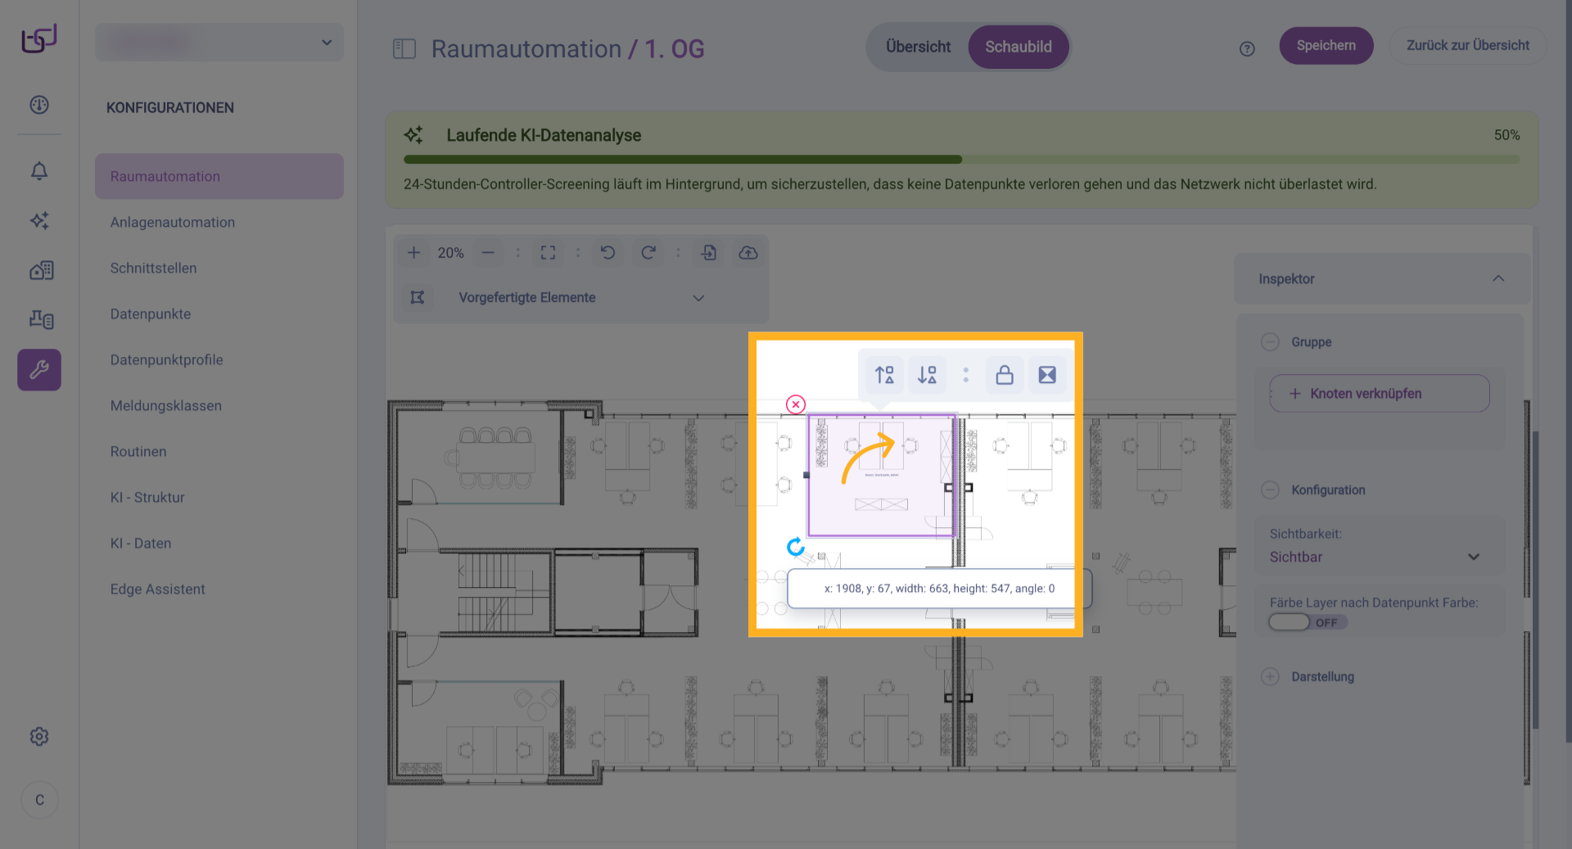The image size is (1572, 849).
Task: Undo the last change via the undo arrow
Action: point(608,253)
